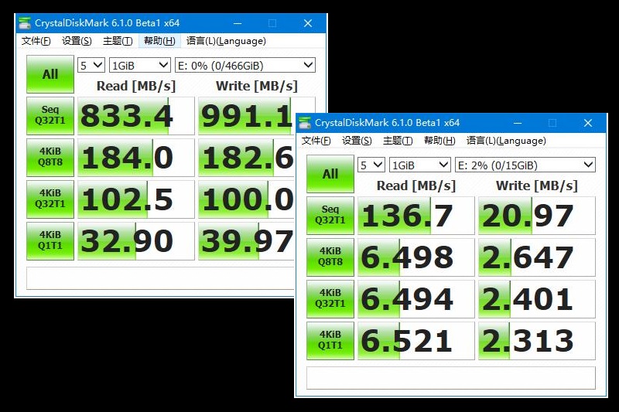Start the 4KiB Q32T1 test in the left window
619x412 pixels.
coord(50,199)
